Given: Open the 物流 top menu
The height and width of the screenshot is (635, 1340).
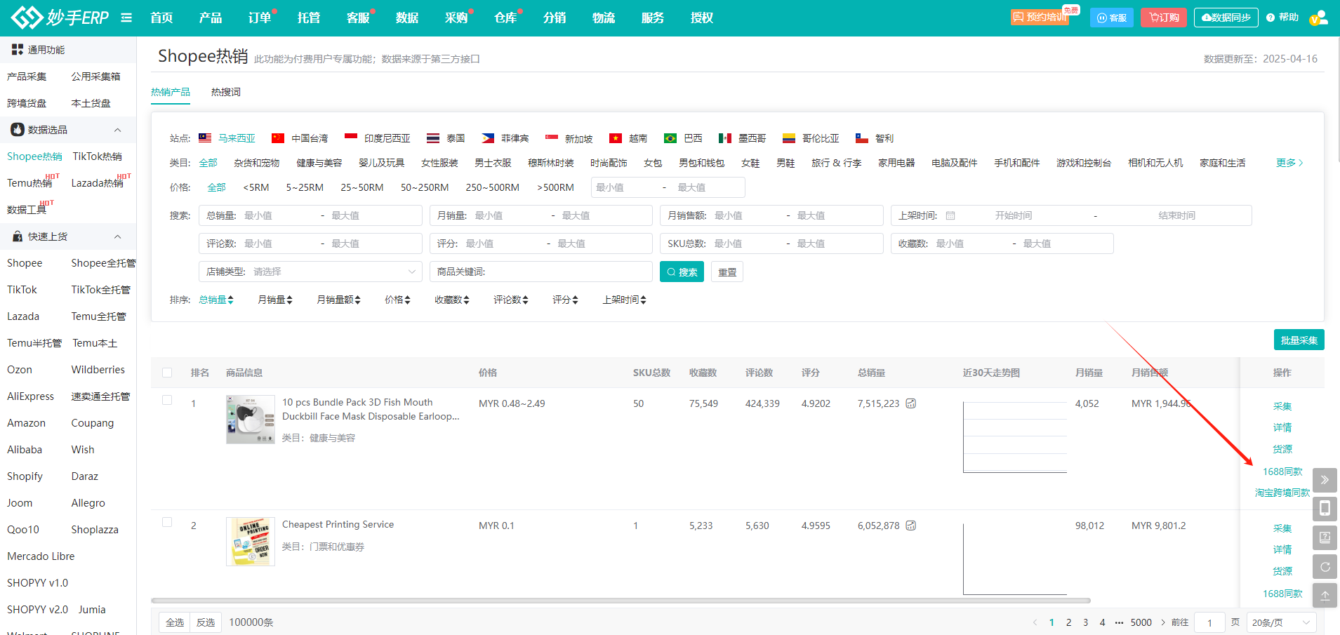Looking at the screenshot, I should click(x=604, y=18).
